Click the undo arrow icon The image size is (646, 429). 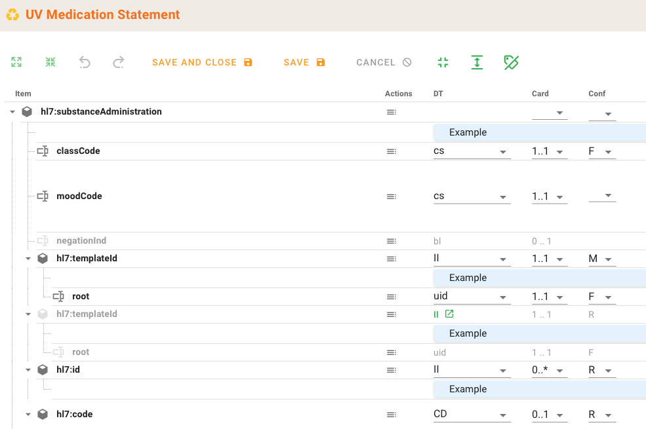85,62
